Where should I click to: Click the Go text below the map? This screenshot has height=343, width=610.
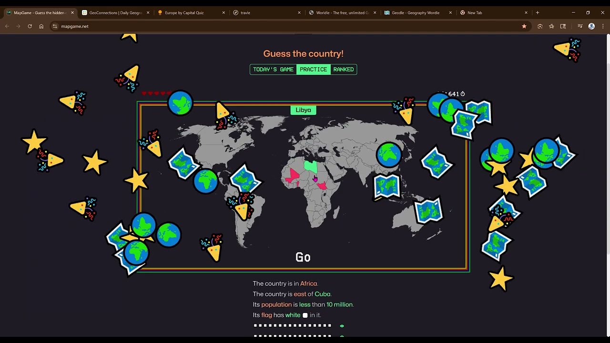303,257
